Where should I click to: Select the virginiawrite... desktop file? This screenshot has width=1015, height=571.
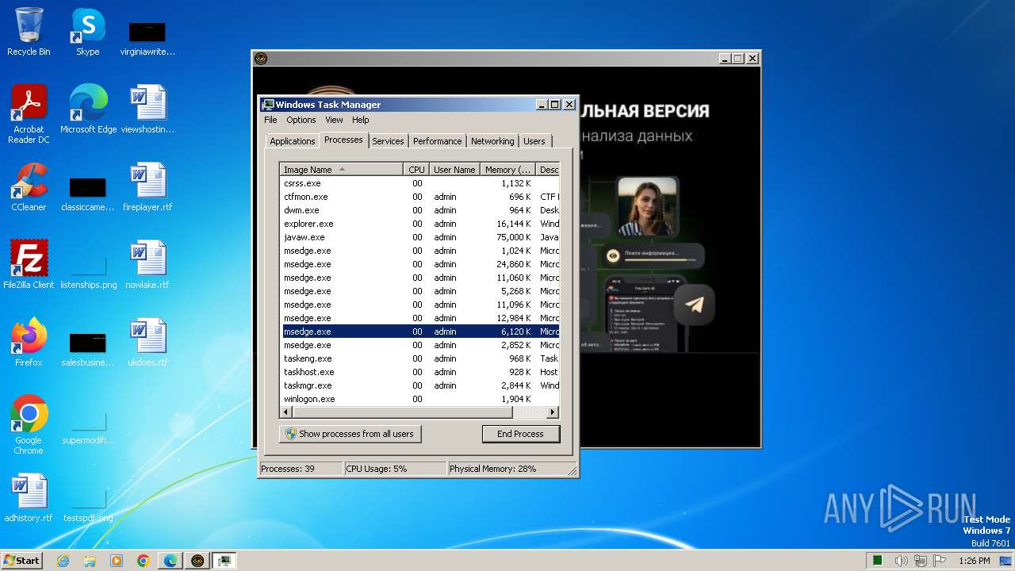pos(147,38)
